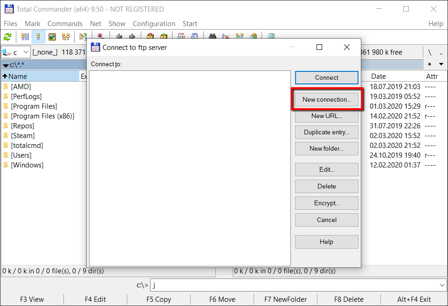Screen dimensions: 448x306
Task: Click the pack files box icon
Action: click(x=150, y=36)
